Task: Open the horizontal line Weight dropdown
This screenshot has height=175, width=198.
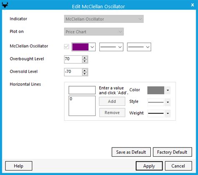Action: coord(159,113)
